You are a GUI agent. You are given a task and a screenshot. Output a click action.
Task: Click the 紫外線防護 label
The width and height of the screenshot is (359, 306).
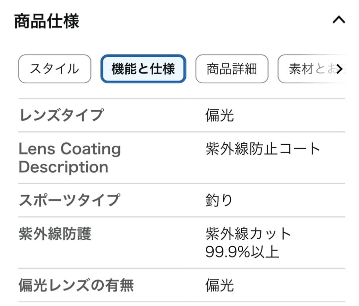[55, 234]
